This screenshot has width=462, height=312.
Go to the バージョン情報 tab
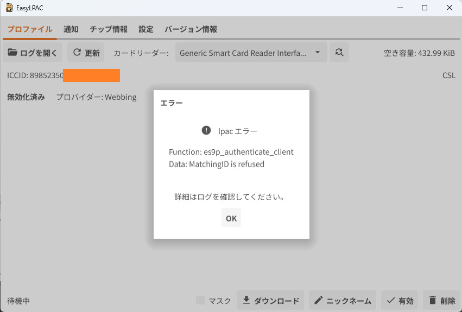tap(191, 29)
